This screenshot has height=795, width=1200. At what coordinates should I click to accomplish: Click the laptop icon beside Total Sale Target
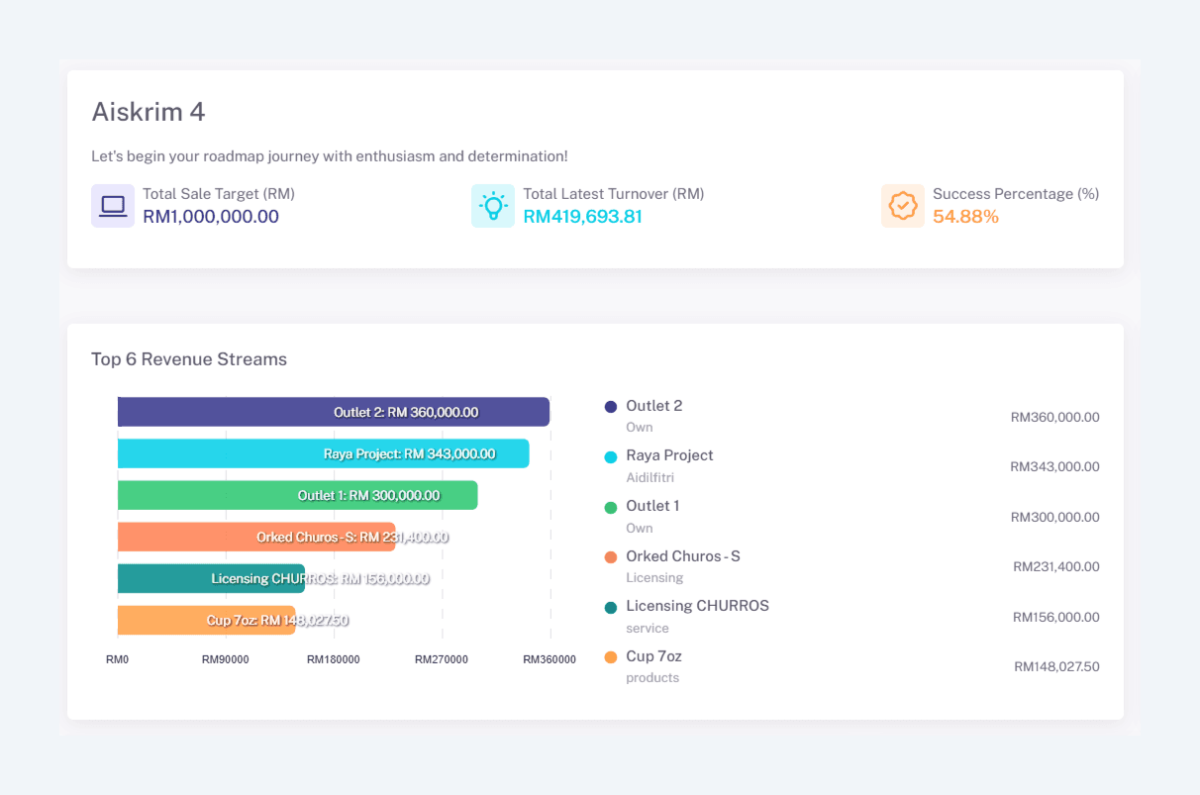coord(112,205)
